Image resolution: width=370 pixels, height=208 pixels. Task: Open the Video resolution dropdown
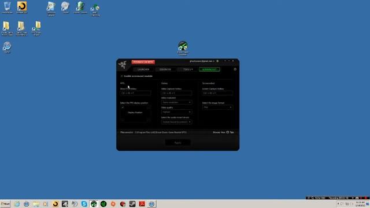click(x=176, y=102)
